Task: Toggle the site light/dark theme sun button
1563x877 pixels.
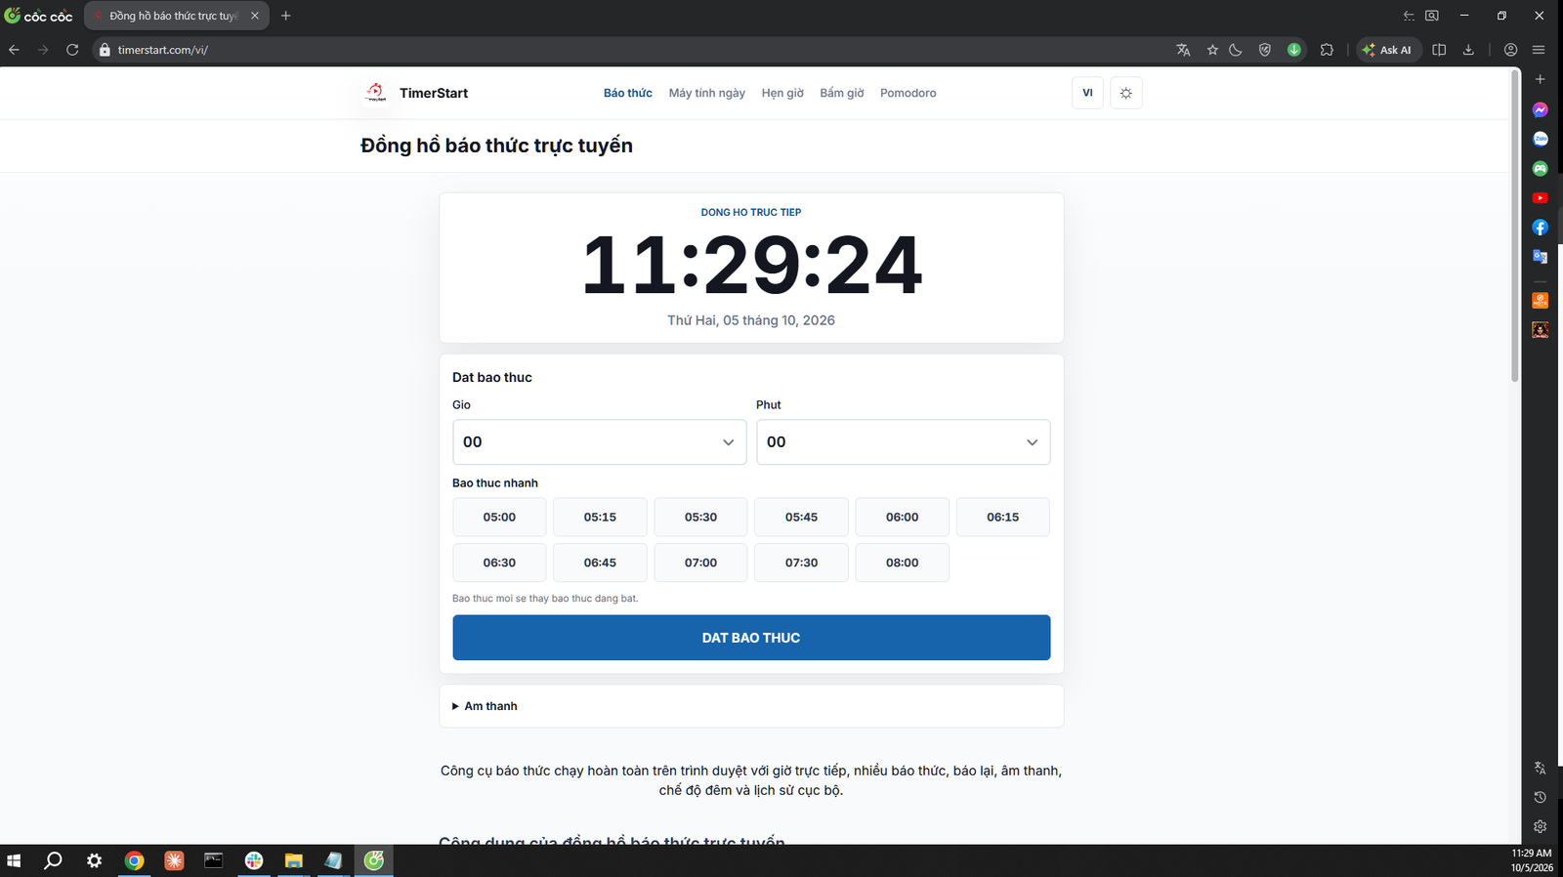Action: 1126,93
